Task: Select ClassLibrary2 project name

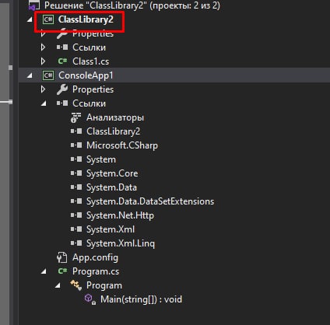Action: tap(86, 19)
